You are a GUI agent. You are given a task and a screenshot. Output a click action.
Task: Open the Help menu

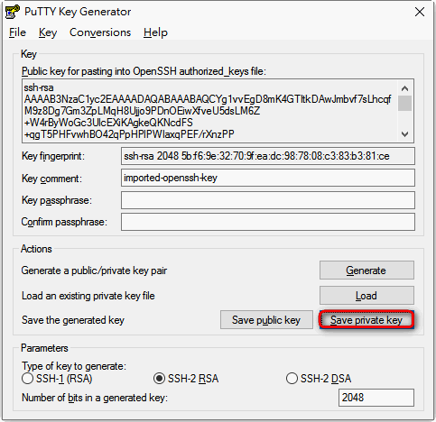pos(155,32)
